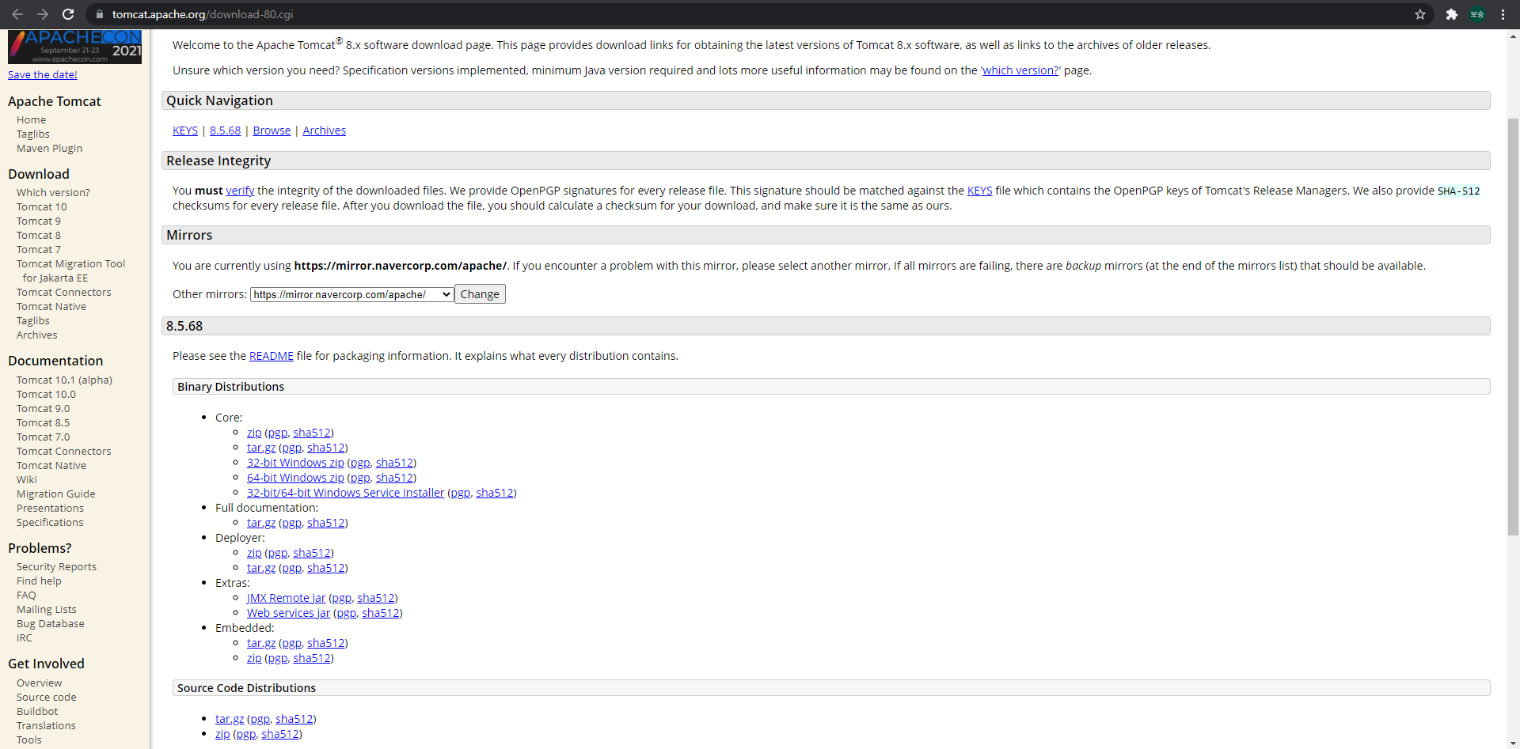Open Tomcat Migration Tool for Jakarta EE
Viewport: 1520px width, 749px height.
click(70, 271)
